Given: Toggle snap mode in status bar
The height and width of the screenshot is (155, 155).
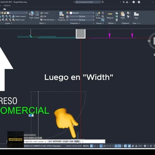Looking at the screenshot, I should click(x=95, y=146).
